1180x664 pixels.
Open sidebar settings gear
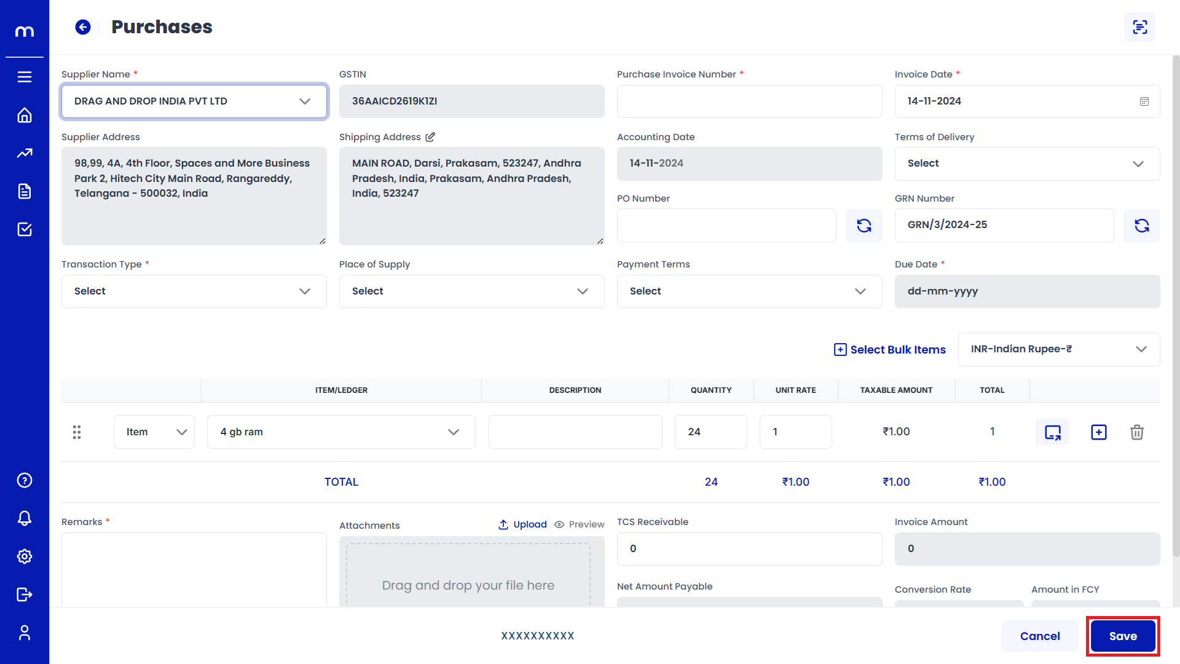tap(25, 556)
